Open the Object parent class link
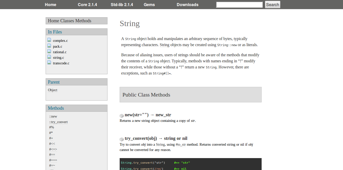The width and height of the screenshot is (343, 170). point(52,90)
